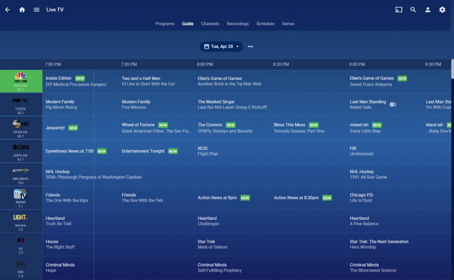
Task: Open mixed-ish Every Little Step
Action: (x=385, y=128)
